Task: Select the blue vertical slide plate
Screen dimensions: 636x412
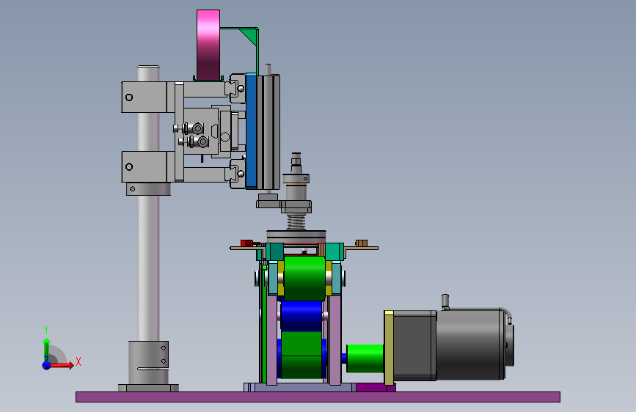Action: 251,132
